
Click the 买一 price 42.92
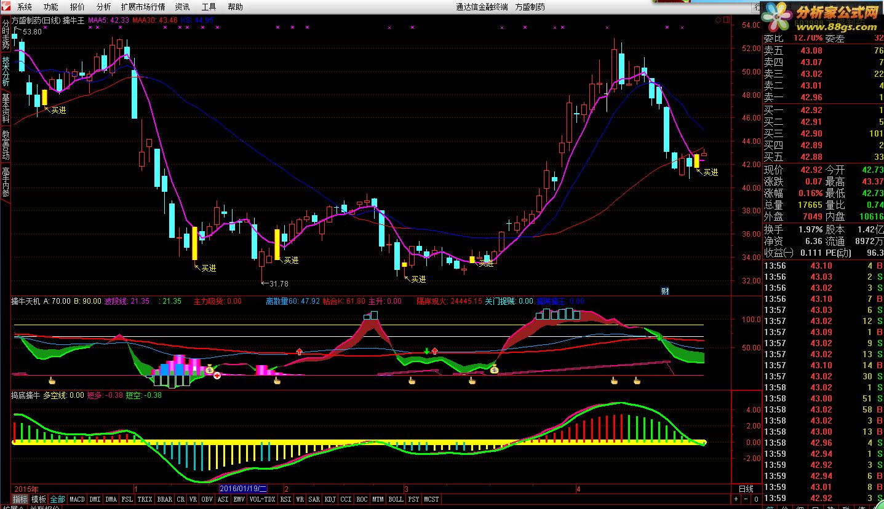tap(811, 111)
